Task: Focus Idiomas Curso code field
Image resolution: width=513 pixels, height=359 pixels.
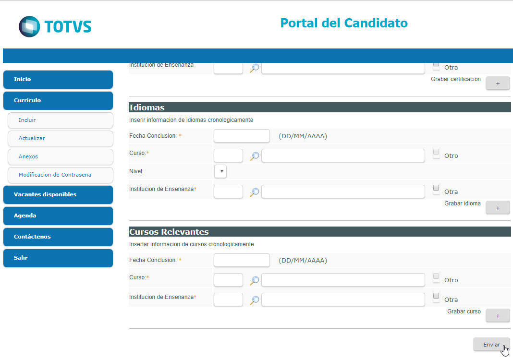Action: click(x=228, y=156)
